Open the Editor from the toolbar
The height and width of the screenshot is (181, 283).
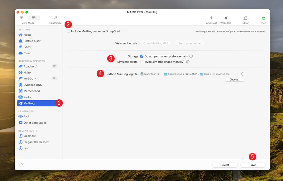pos(245,19)
